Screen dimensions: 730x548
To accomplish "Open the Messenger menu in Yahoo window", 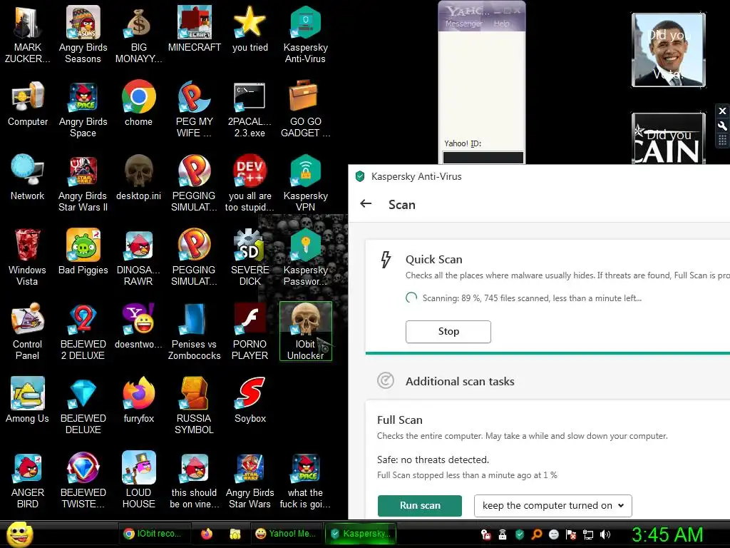I will click(x=463, y=24).
